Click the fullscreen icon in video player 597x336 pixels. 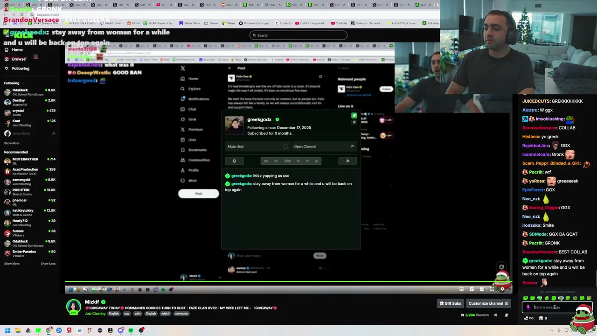pyautogui.click(x=492, y=289)
